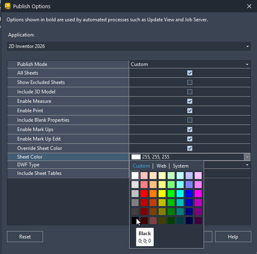Image resolution: width=257 pixels, height=254 pixels.
Task: Select the pale mint green swatch in top row
Action: (x=171, y=175)
